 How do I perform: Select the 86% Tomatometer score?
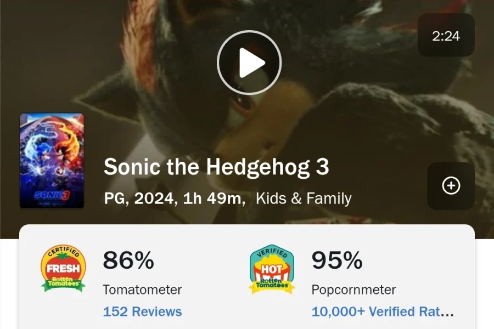pos(128,260)
